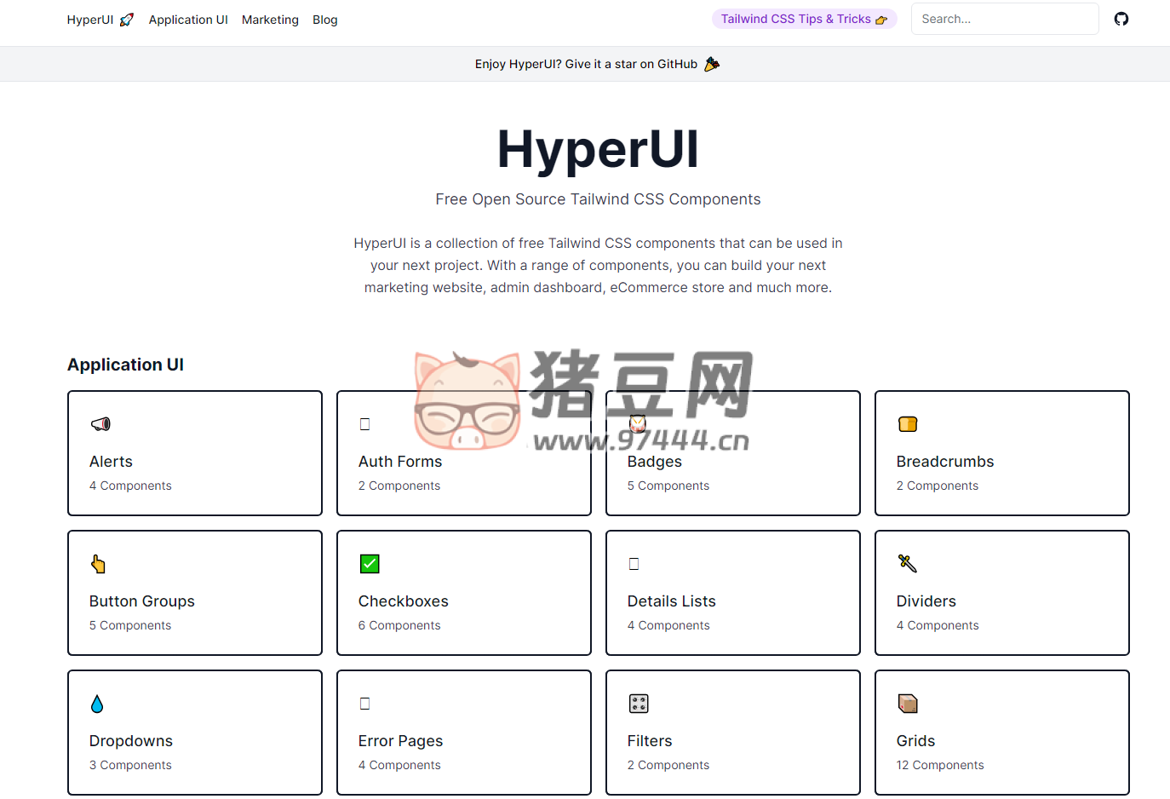1170x799 pixels.
Task: Open the Tailwind CSS Tips & Tricks link
Action: (804, 18)
